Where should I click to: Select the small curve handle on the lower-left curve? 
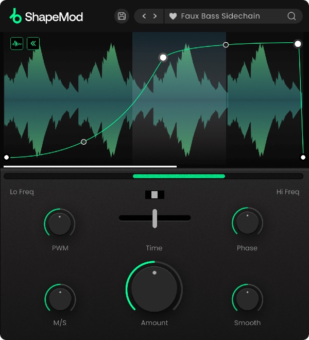pyautogui.click(x=84, y=142)
